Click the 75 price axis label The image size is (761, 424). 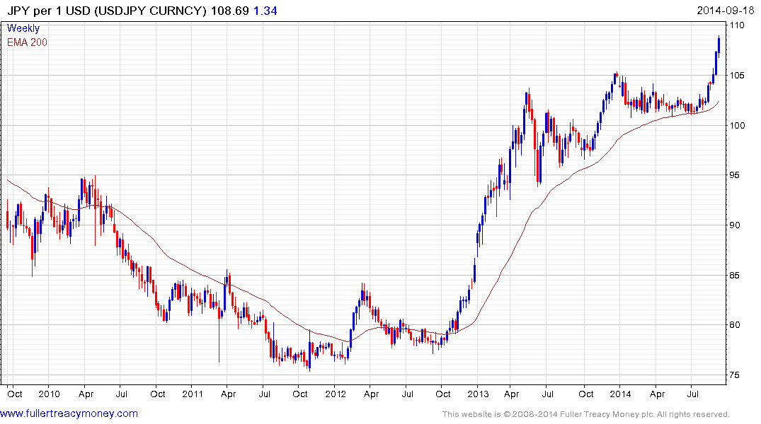[734, 375]
